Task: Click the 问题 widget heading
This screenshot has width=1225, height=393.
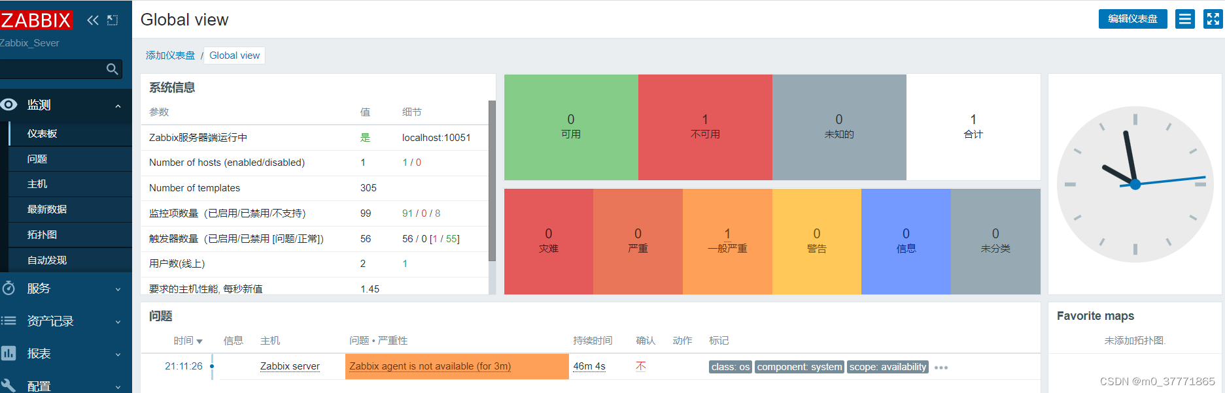Action: coord(160,316)
